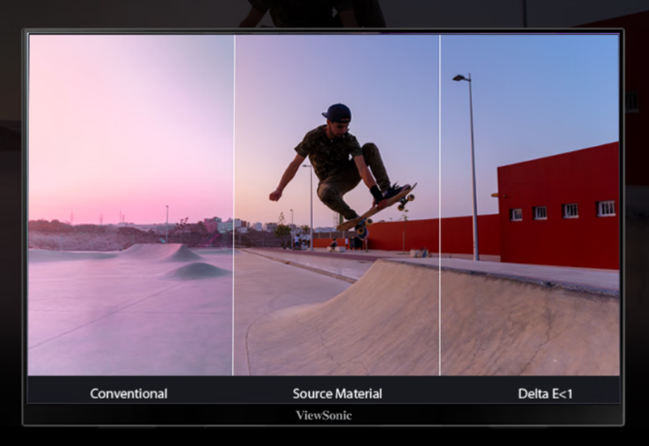Select the Source Material label
The width and height of the screenshot is (649, 446).
[337, 394]
